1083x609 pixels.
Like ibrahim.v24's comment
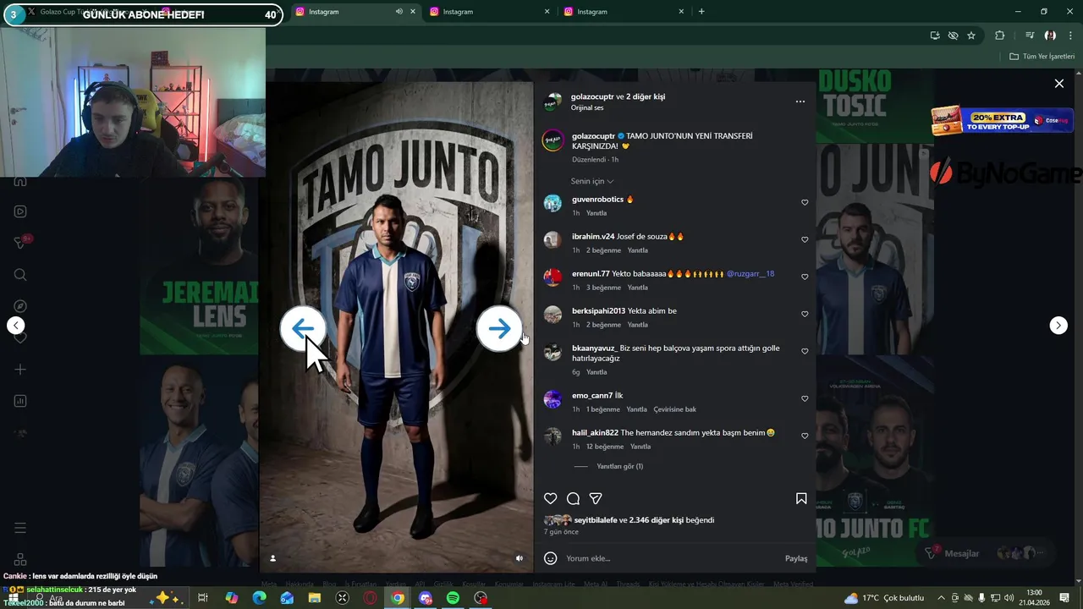(x=805, y=239)
